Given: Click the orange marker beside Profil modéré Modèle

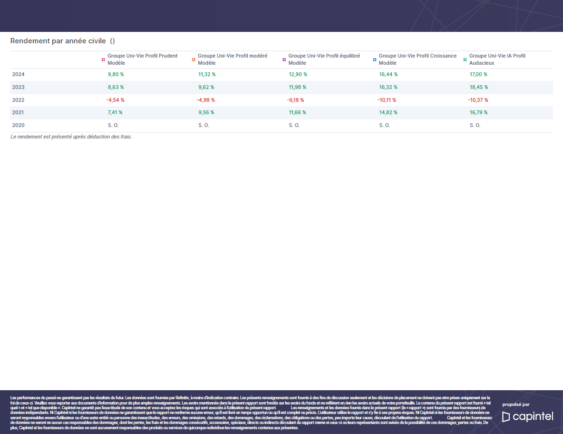Looking at the screenshot, I should click(194, 59).
